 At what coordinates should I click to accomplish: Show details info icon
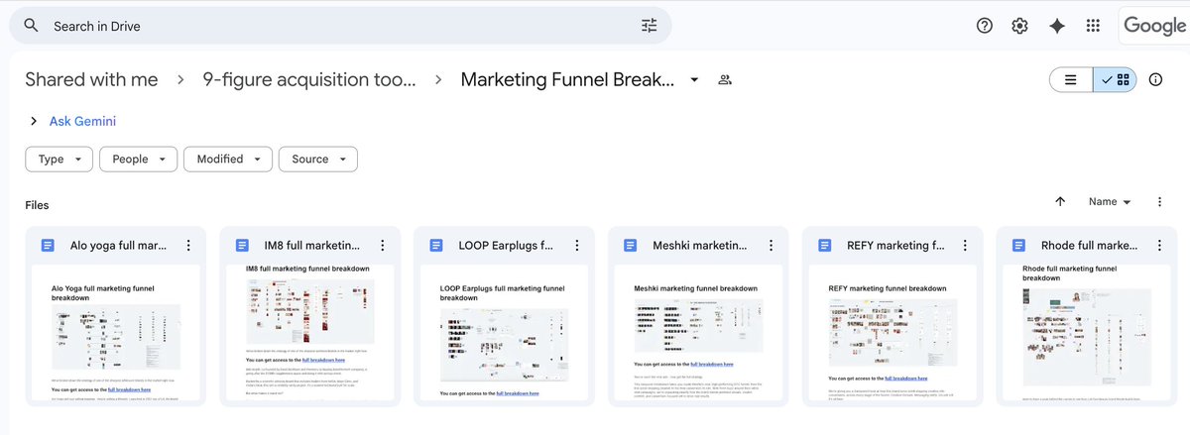(x=1155, y=80)
